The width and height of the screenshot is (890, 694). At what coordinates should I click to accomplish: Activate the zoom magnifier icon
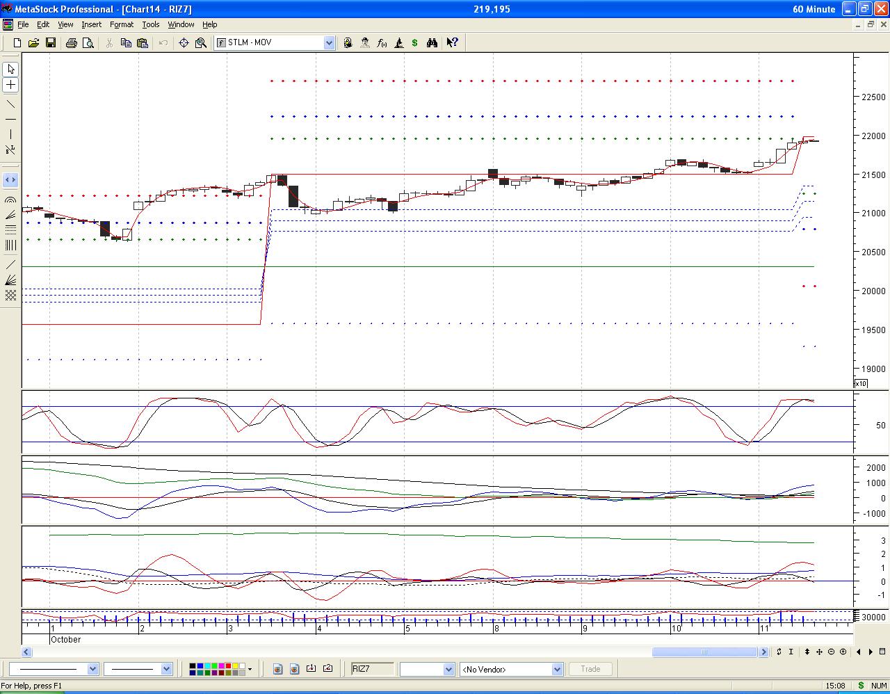[x=201, y=42]
